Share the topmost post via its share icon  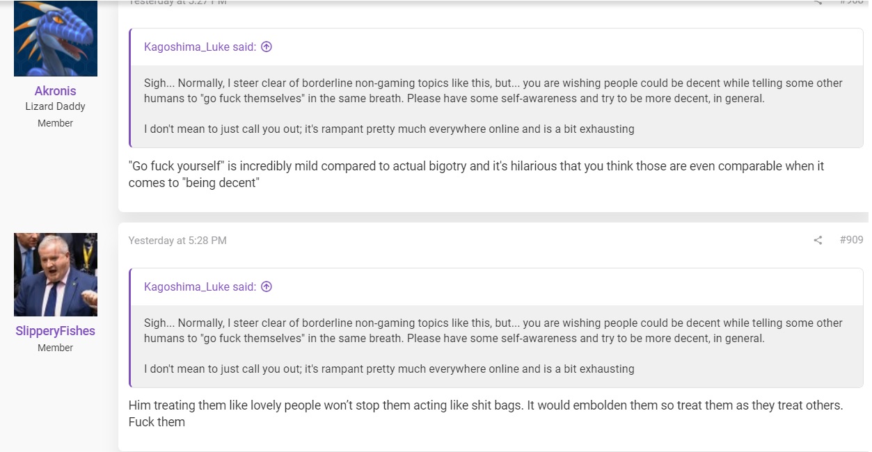tap(818, 2)
